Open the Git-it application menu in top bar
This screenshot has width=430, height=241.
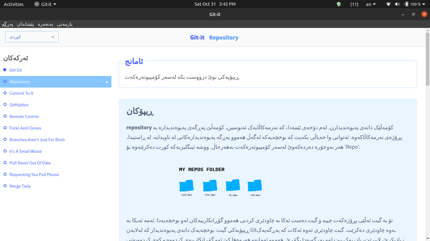click(x=45, y=4)
